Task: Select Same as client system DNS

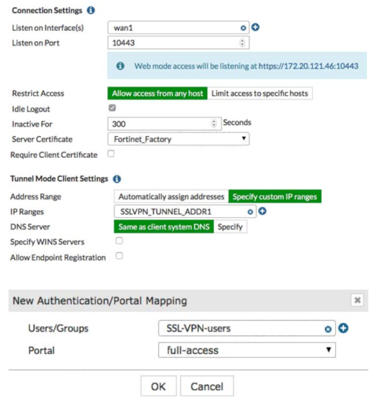Action: coord(163,227)
